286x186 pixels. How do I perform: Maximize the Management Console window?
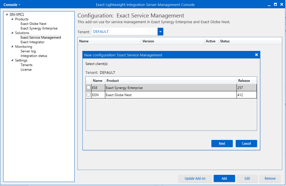tap(275, 4)
